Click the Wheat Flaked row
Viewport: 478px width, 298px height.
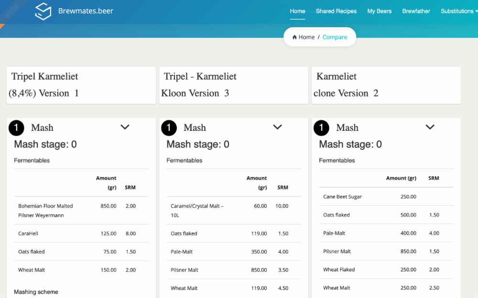coord(386,270)
